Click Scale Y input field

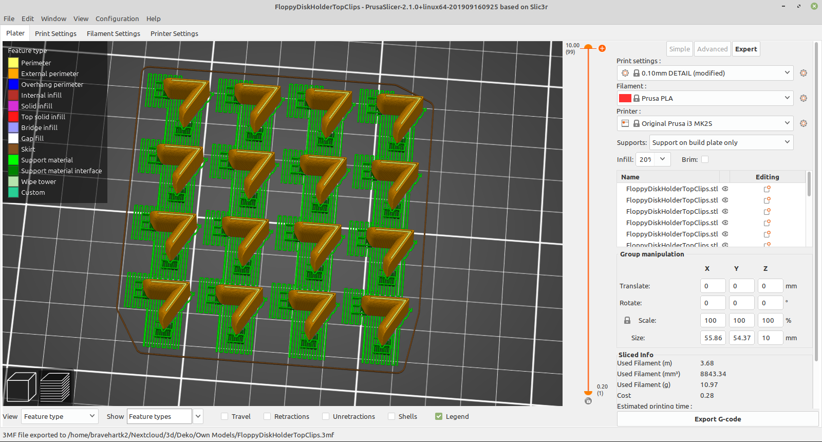point(742,320)
